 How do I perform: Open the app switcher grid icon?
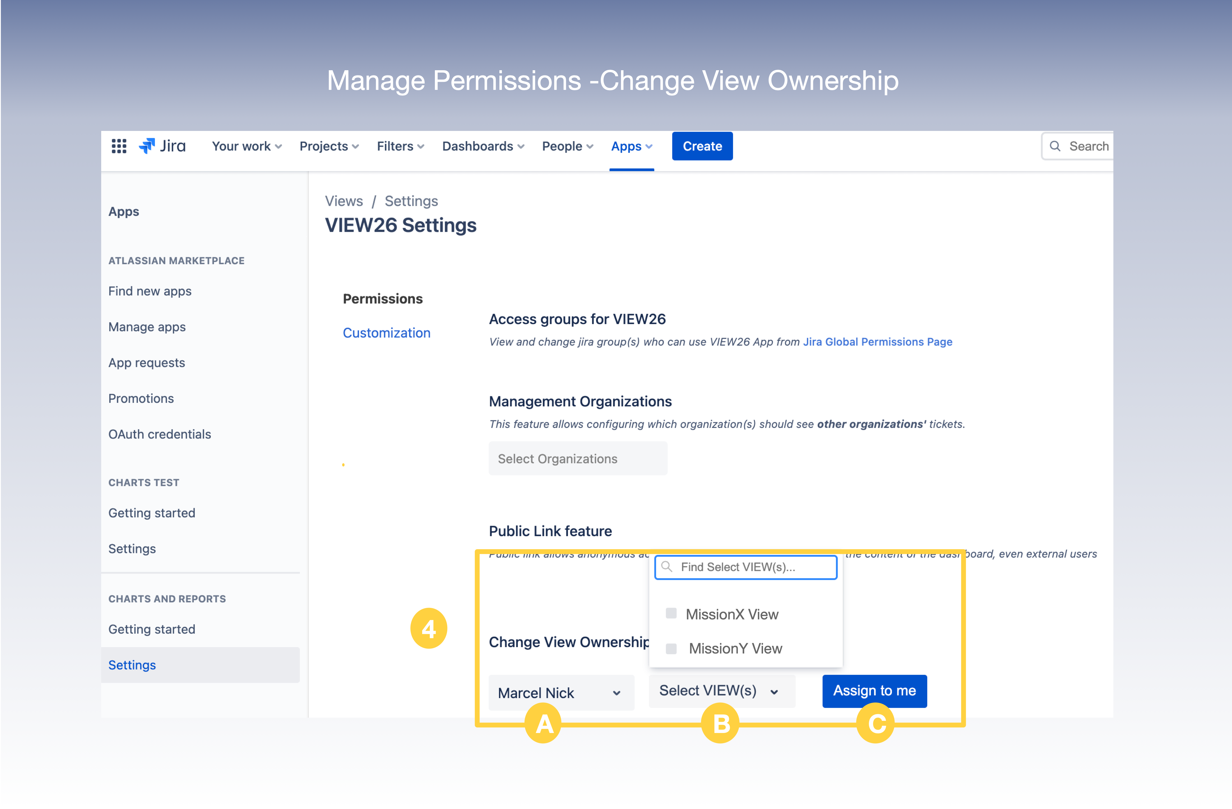(119, 147)
